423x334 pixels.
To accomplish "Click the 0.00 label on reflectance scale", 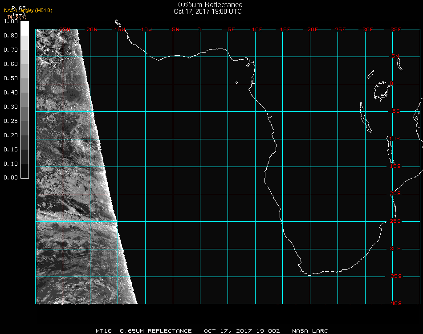I will coord(11,178).
